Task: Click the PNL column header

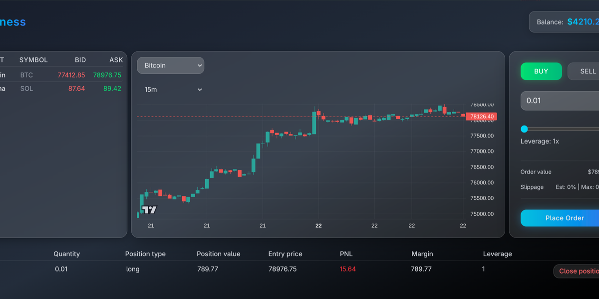Action: pyautogui.click(x=347, y=254)
